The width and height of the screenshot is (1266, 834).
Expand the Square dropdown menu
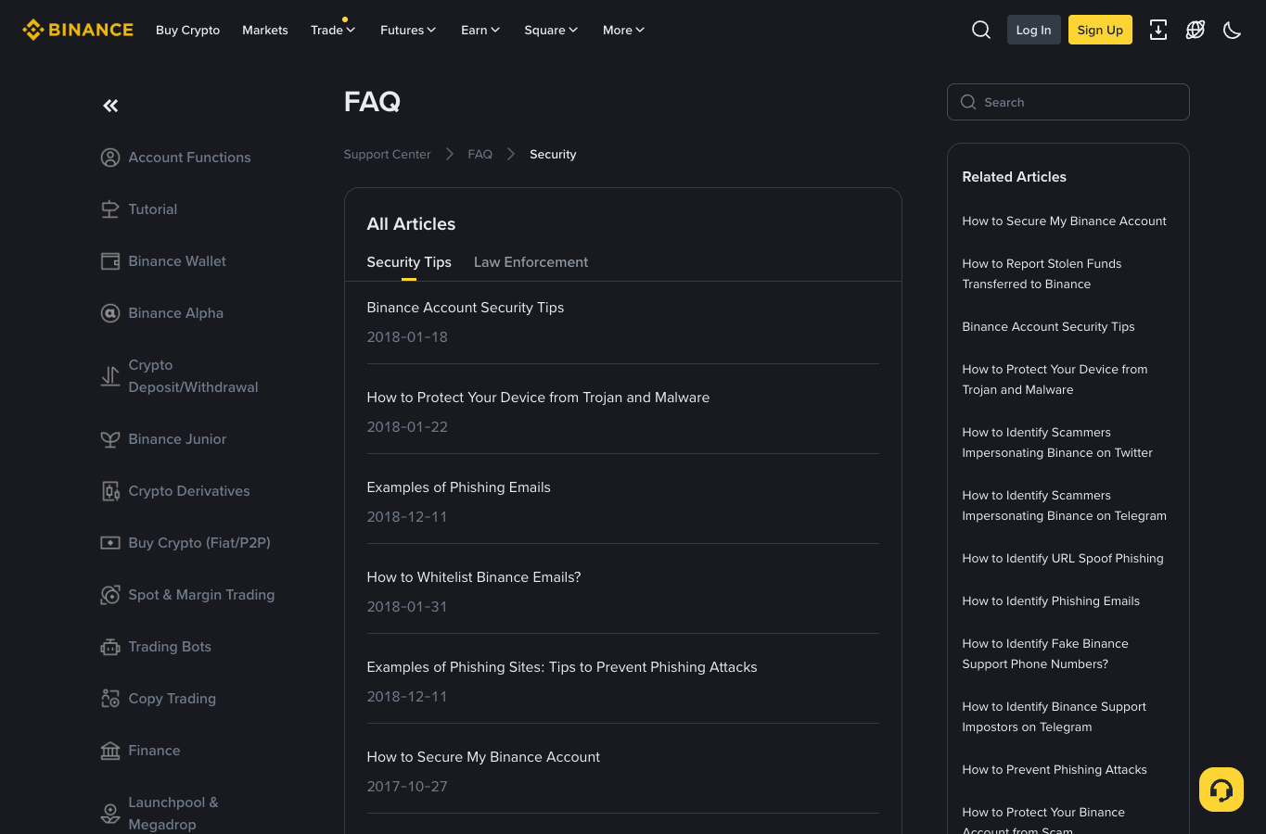(551, 30)
